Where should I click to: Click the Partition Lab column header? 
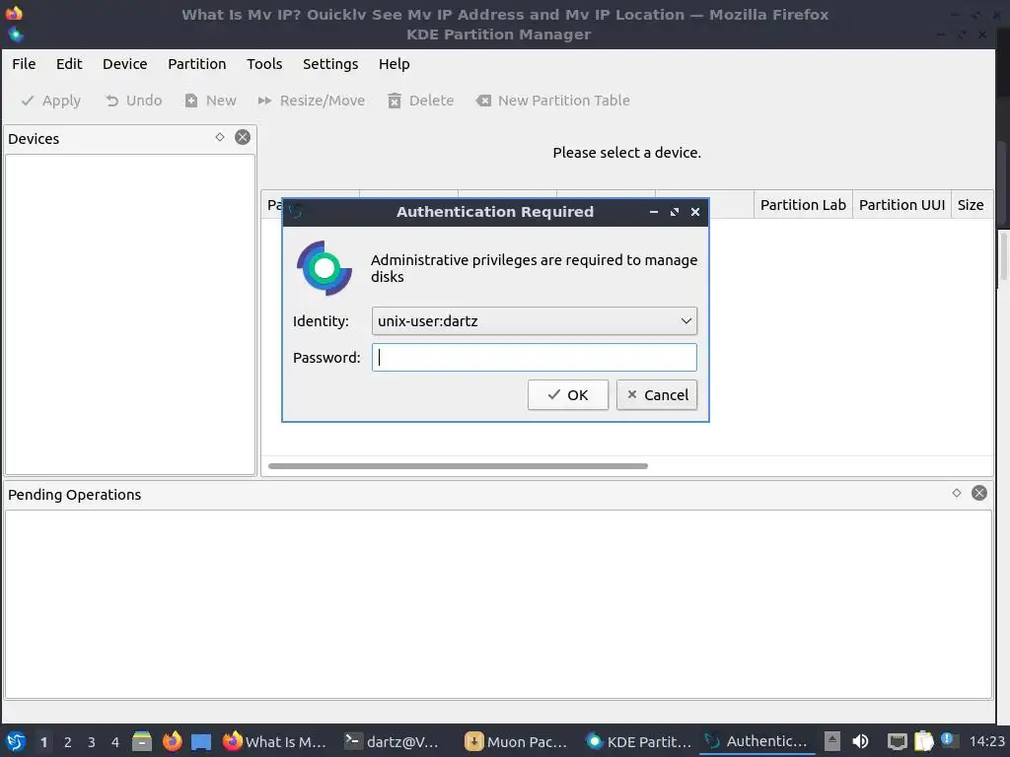(803, 205)
